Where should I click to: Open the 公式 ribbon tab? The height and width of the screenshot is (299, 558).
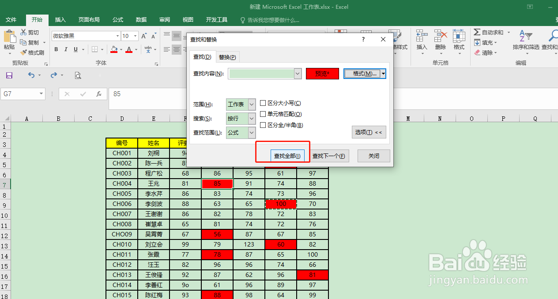click(117, 19)
